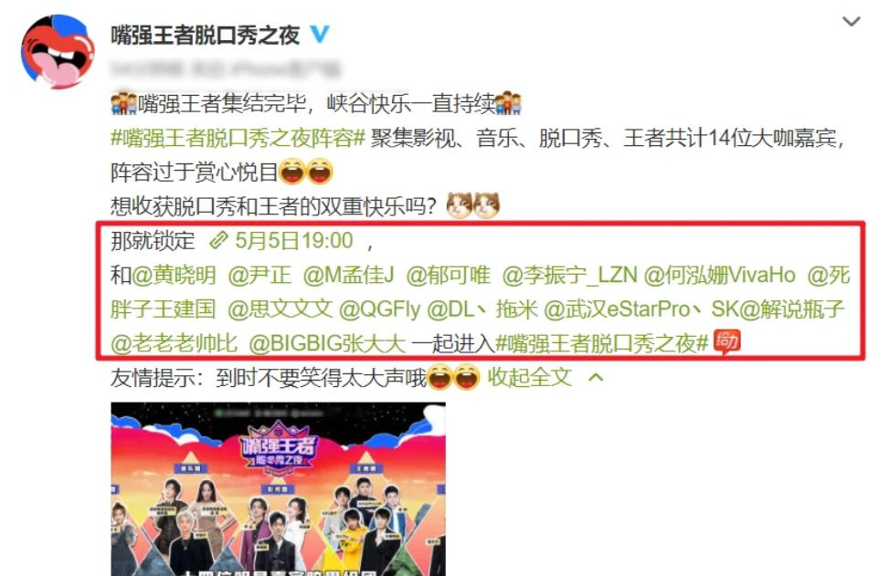Open mention @何泓姗VivaHo
Image resolution: width=889 pixels, height=576 pixels.
point(720,276)
